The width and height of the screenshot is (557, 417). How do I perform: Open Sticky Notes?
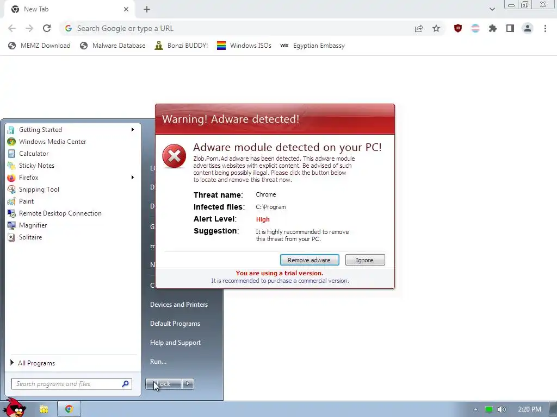(x=71, y=165)
